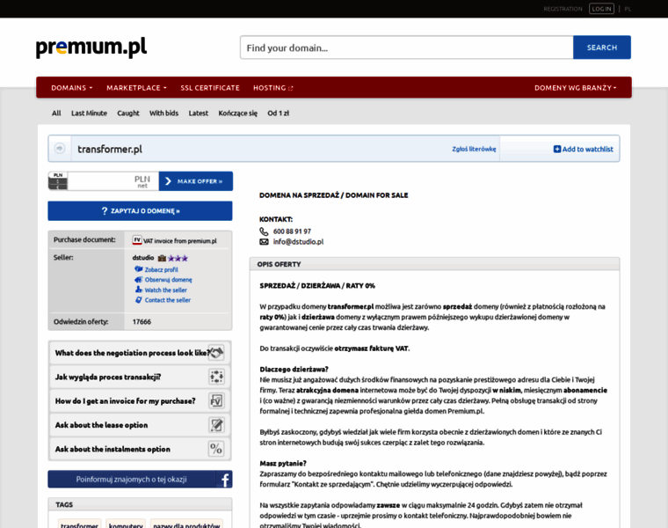This screenshot has height=528, width=668.
Task: Click the PLN net offer amount field
Action: point(113,181)
